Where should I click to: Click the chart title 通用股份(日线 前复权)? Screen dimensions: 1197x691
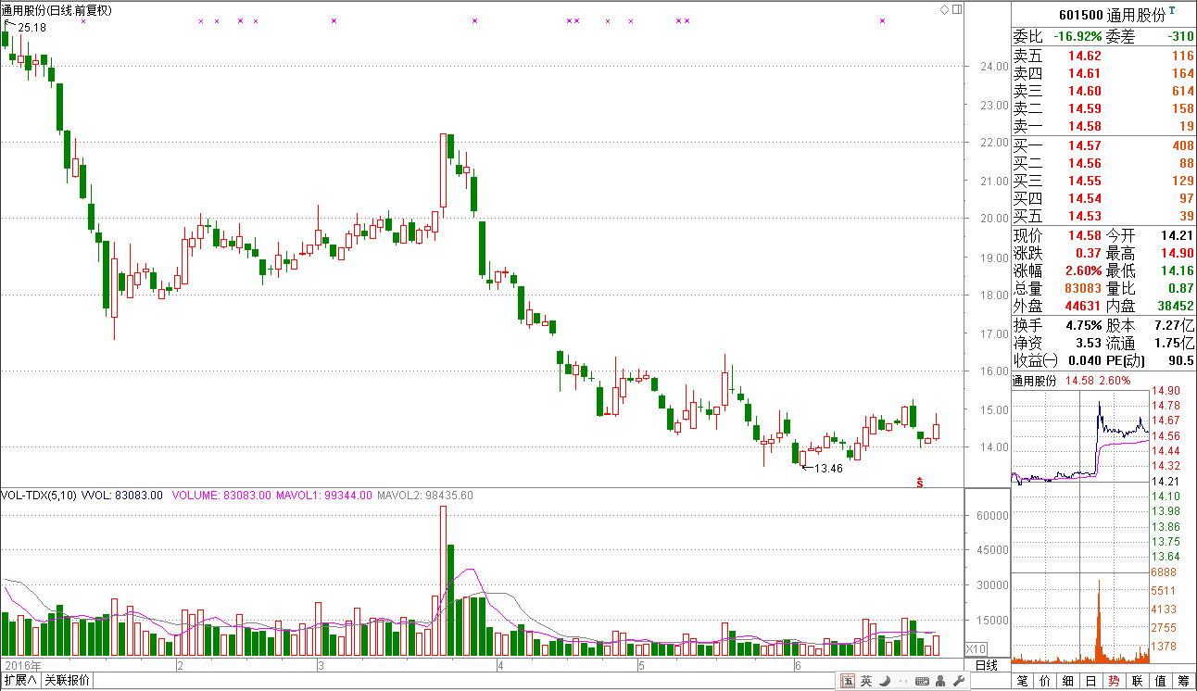click(x=57, y=10)
